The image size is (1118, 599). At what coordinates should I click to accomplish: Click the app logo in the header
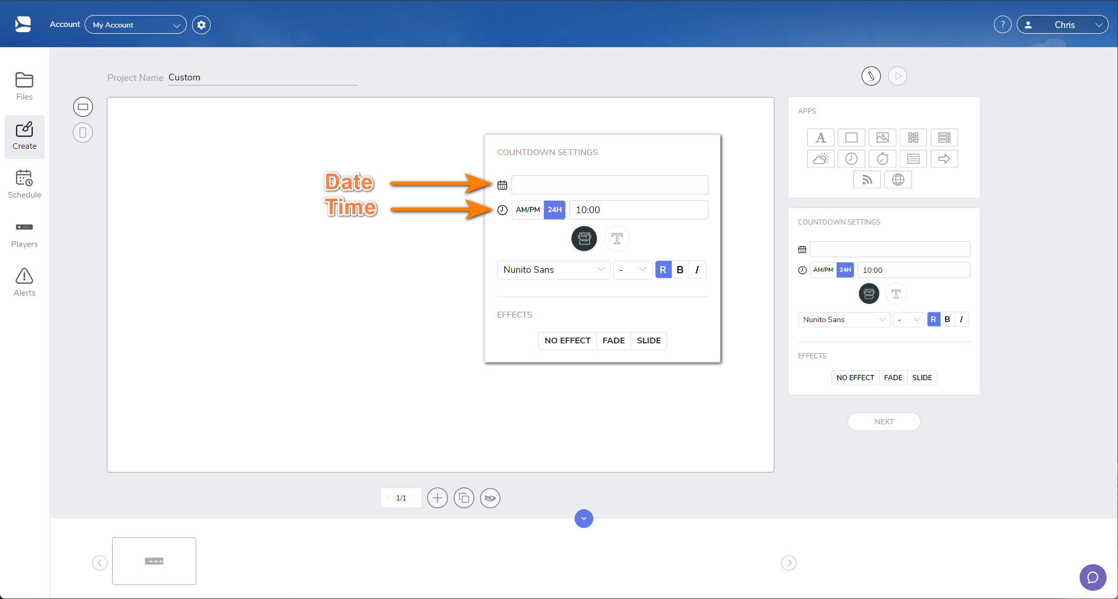pos(23,24)
